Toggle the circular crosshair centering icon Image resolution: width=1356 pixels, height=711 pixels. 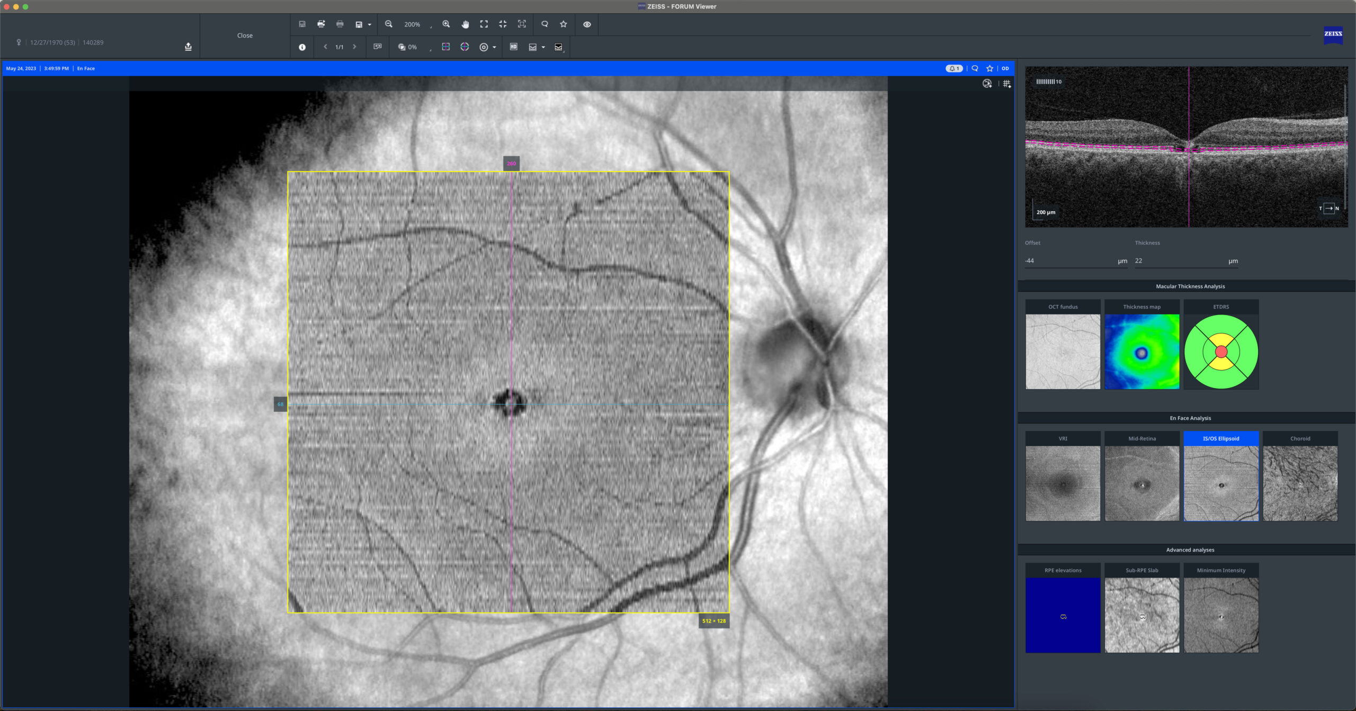coord(465,47)
